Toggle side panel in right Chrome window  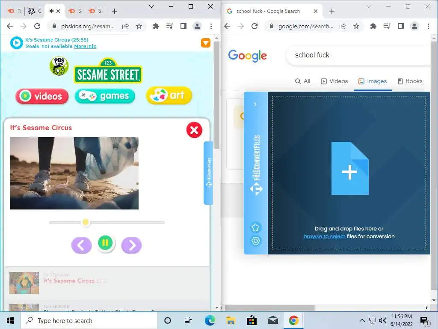400,26
